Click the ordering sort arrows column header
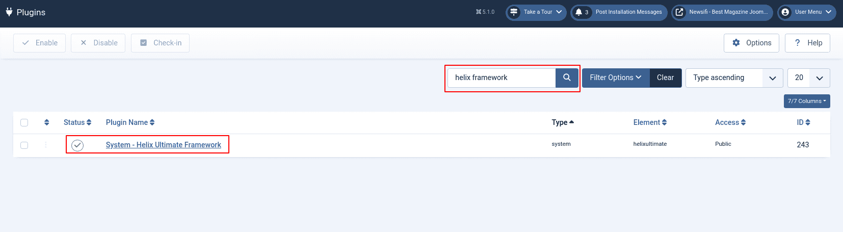Viewport: 843px width, 232px height. 47,122
